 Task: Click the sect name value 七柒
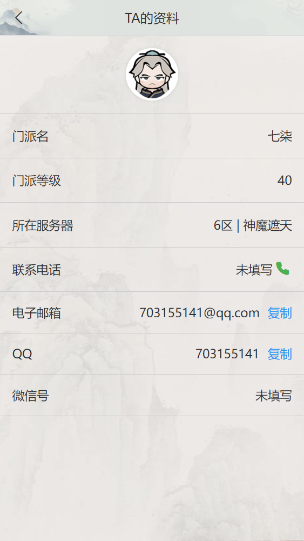[x=280, y=137]
